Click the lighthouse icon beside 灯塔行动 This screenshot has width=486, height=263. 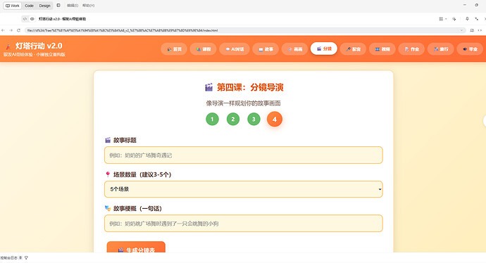pyautogui.click(x=8, y=46)
